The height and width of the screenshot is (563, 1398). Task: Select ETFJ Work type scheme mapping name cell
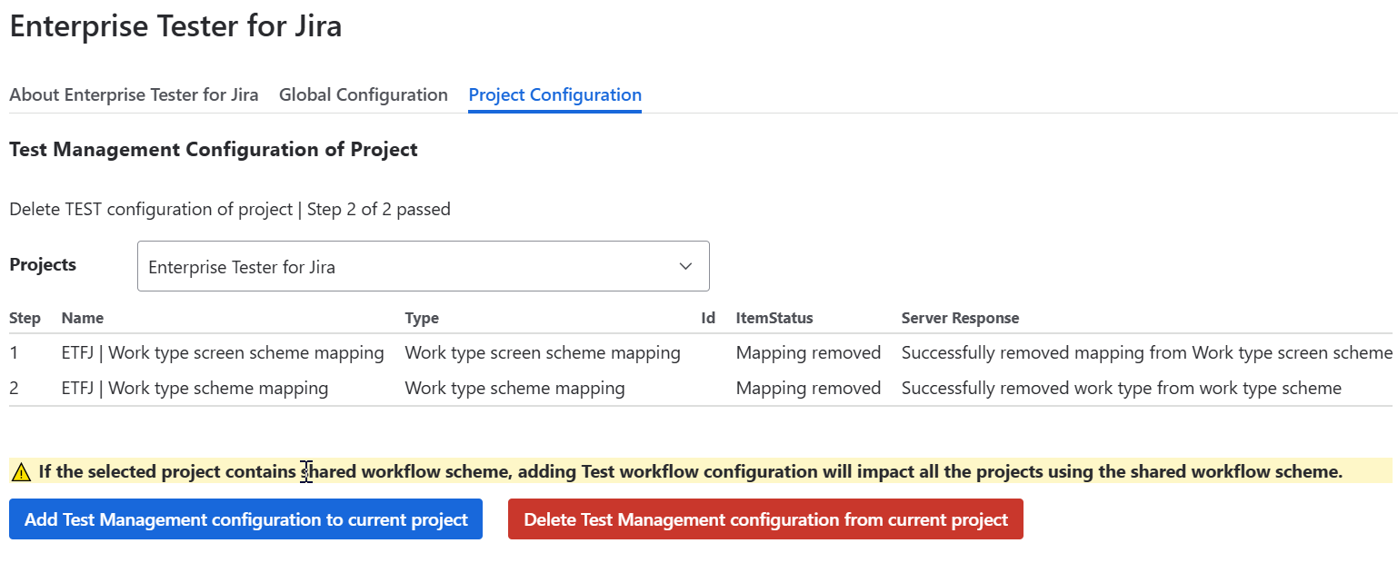pos(195,389)
